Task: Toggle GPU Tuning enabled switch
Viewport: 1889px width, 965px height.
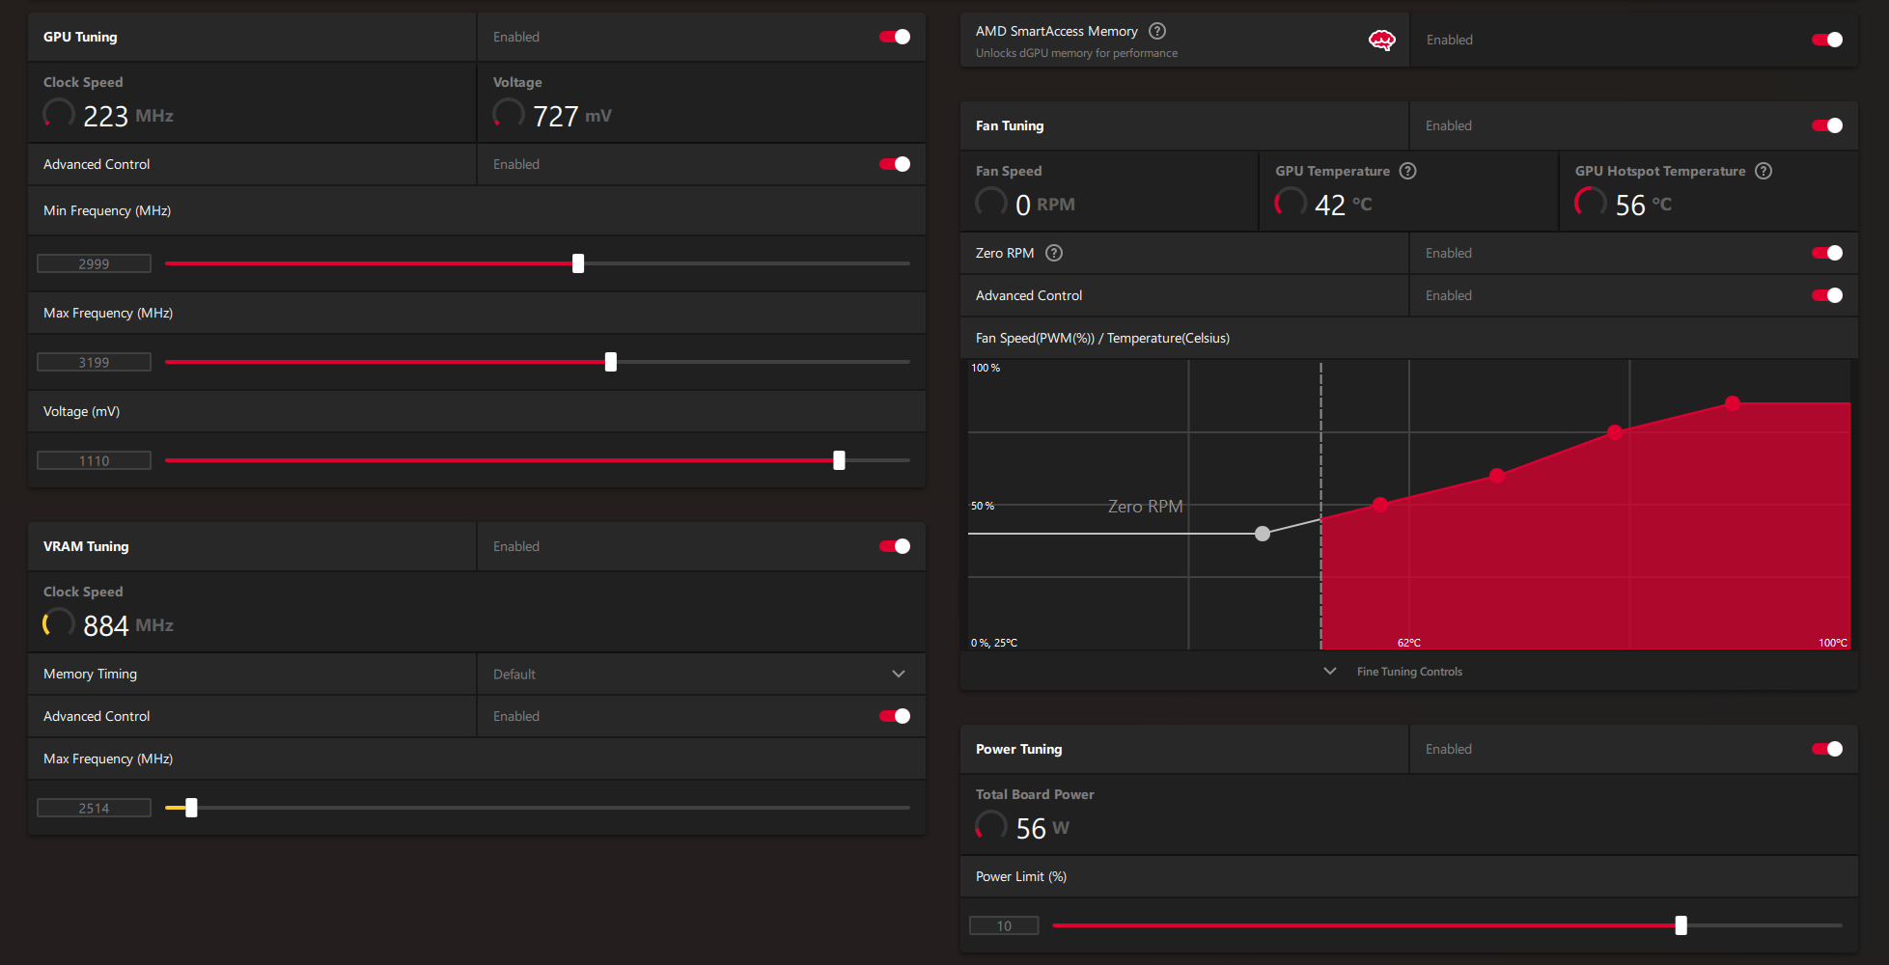Action: click(x=895, y=37)
